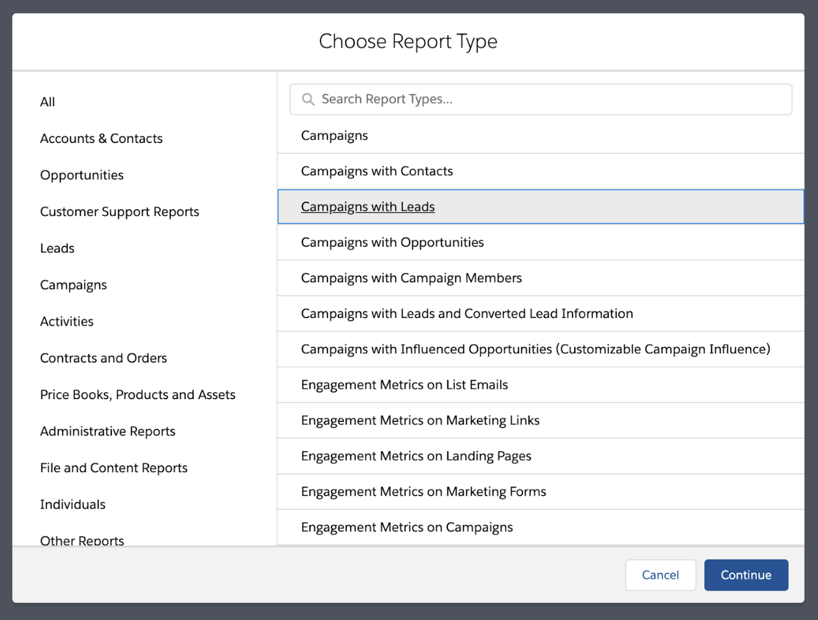Focus the Search Report Types field
This screenshot has height=620, width=818.
pyautogui.click(x=541, y=100)
